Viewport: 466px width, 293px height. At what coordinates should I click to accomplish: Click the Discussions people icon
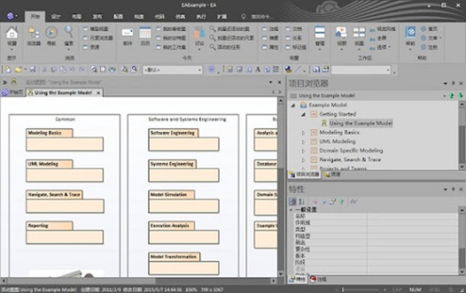(199, 33)
